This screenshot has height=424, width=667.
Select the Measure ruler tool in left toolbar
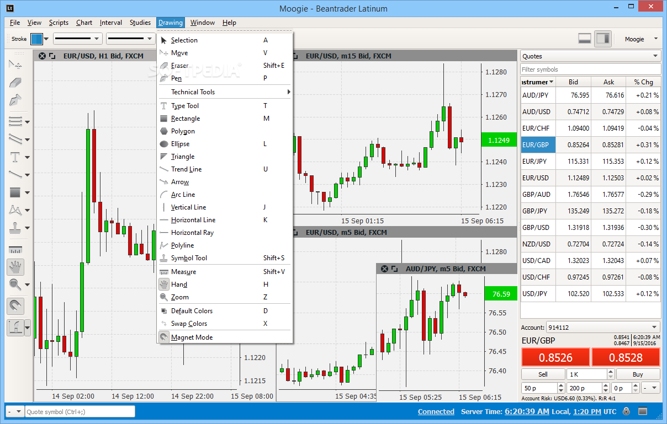point(15,249)
